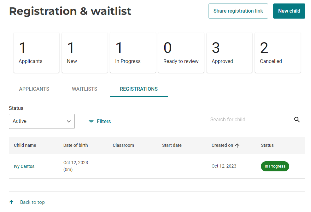Select the Approved summary card
This screenshot has width=311, height=212.
click(x=229, y=52)
